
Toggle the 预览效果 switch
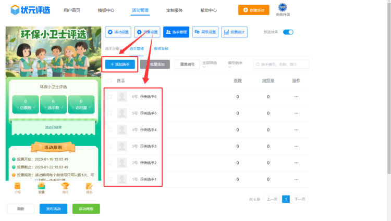click(x=288, y=32)
